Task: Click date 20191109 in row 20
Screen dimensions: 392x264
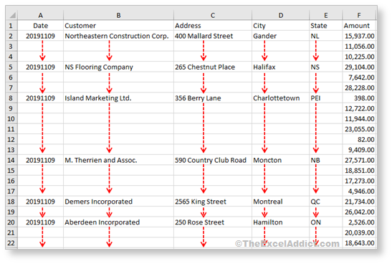Action: [x=41, y=222]
